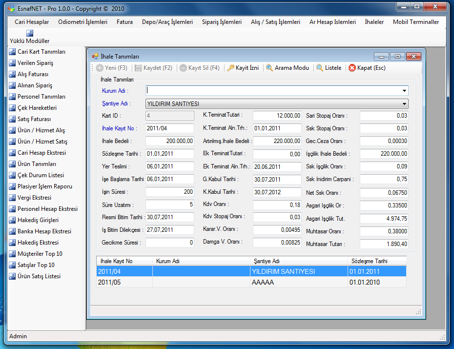
Task: Click the İhale Kayıt No column header
Action: point(124,261)
